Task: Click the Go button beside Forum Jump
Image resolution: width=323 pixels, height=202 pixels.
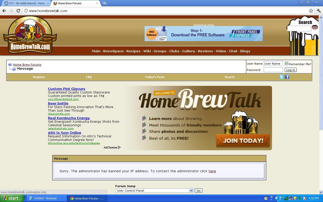Action: [x=199, y=191]
